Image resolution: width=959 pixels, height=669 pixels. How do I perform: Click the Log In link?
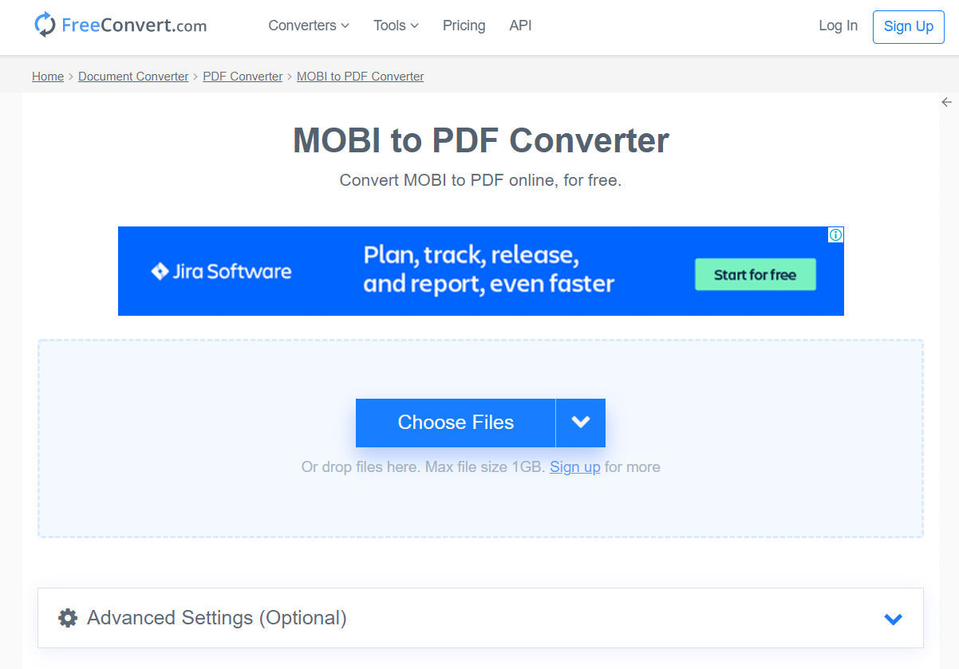coord(838,26)
